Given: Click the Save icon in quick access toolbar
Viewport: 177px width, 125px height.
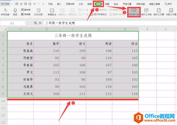Looking at the screenshot, I should [x=17, y=4].
